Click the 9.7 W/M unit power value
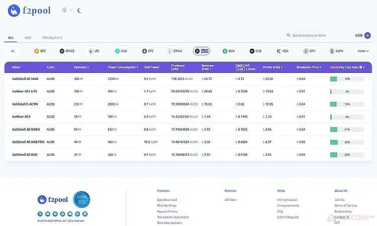The height and width of the screenshot is (226, 377). pyautogui.click(x=150, y=155)
